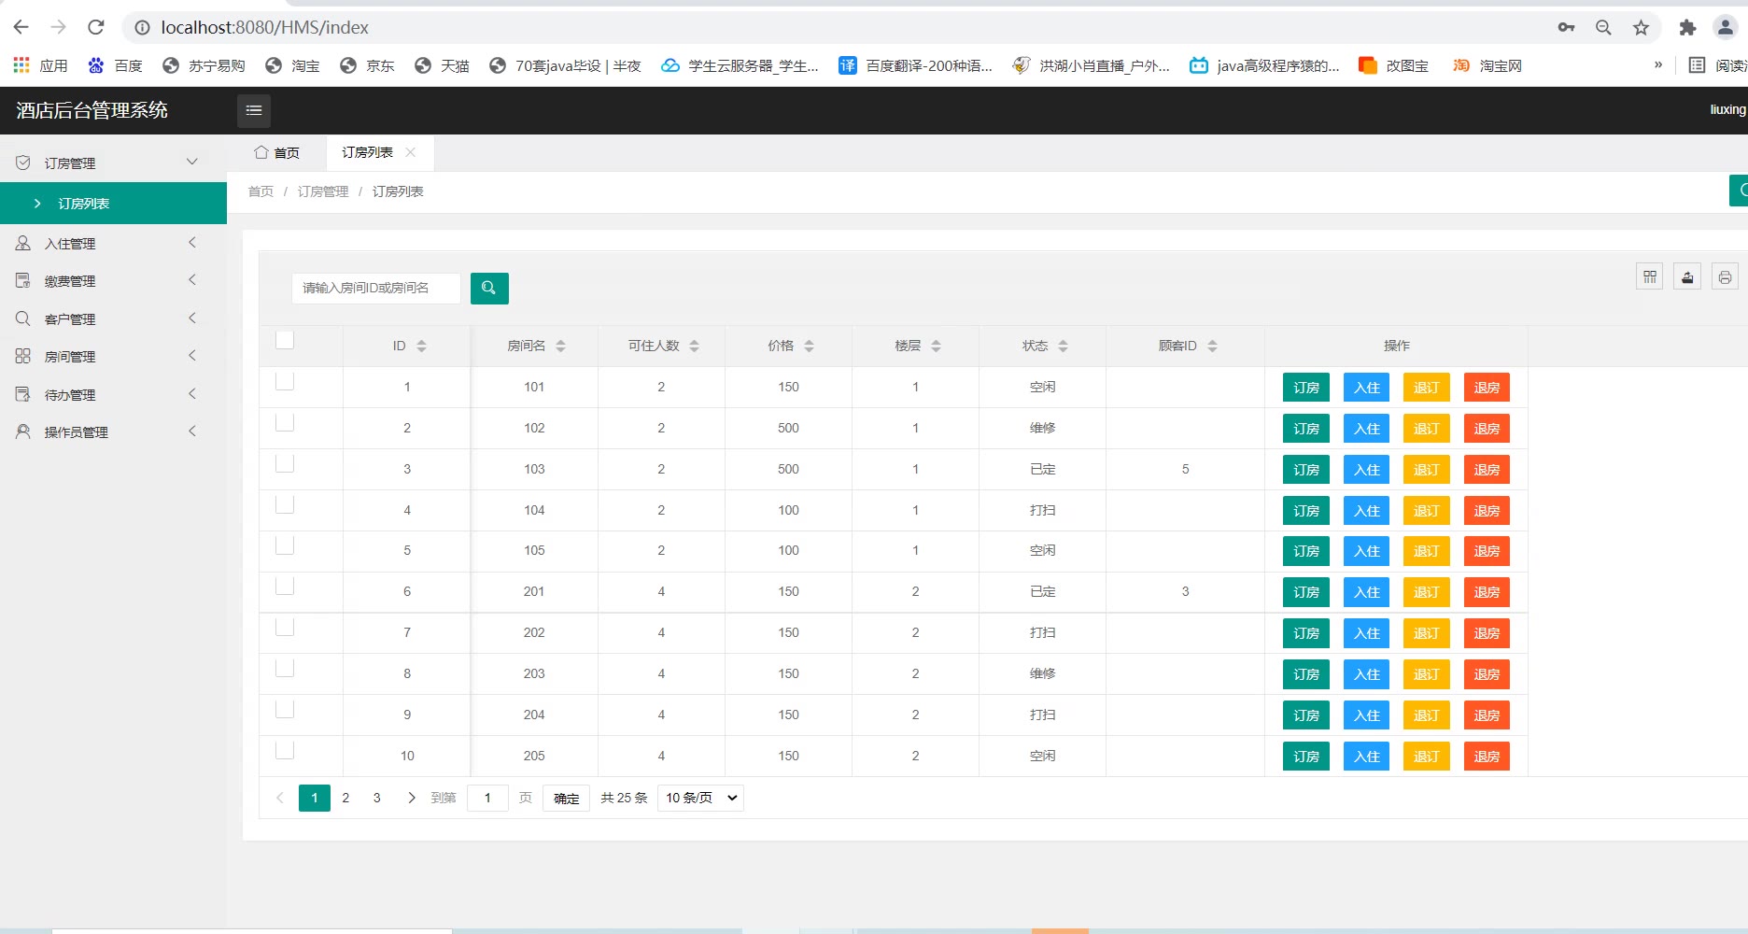This screenshot has width=1748, height=934.
Task: Expand the 入住管理 sidebar menu
Action: point(112,244)
